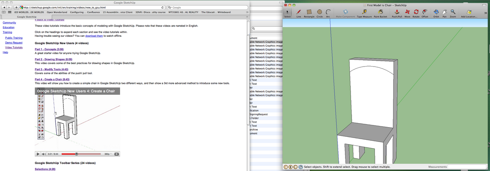Image resolution: width=490 pixels, height=171 pixels.
Task: Open the '15 Assemblin...vice Client' bookmark
Action: click(118, 12)
